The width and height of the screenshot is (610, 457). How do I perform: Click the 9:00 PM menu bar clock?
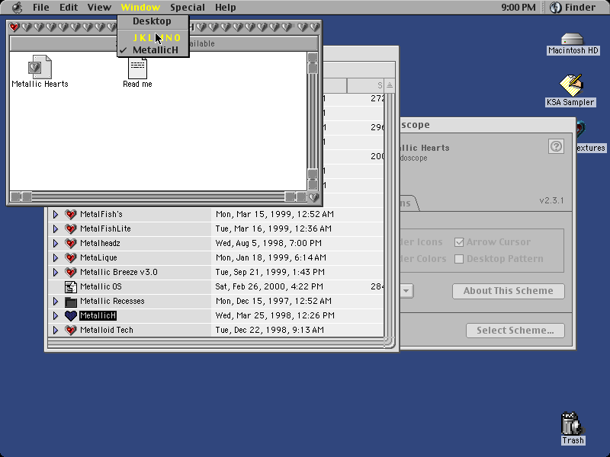tap(518, 8)
